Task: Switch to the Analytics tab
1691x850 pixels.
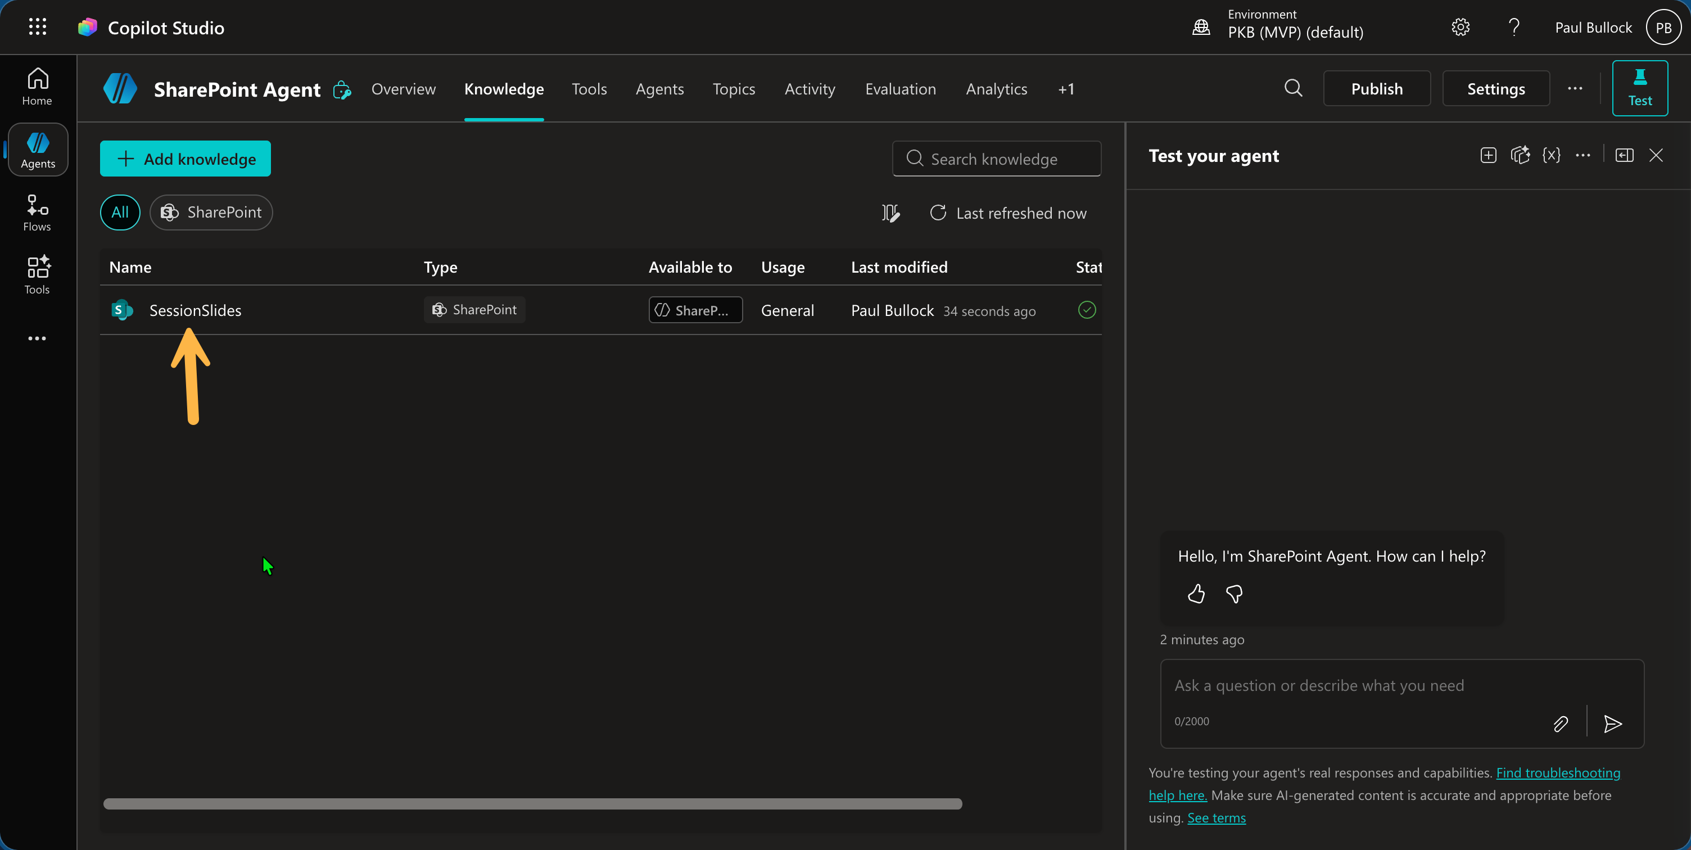Action: (996, 89)
